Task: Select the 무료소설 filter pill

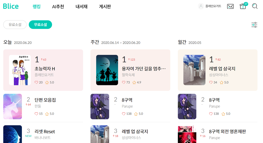Action: click(x=41, y=25)
